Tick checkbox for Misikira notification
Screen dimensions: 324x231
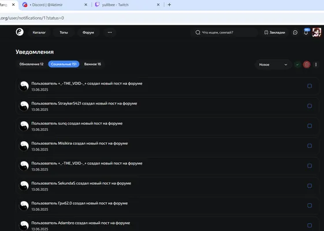click(310, 146)
